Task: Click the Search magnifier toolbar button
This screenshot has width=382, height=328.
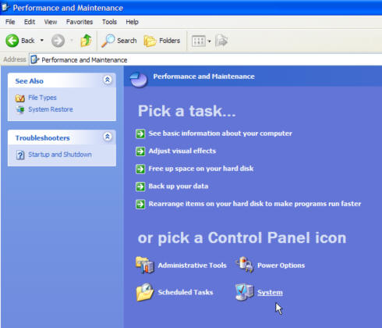Action: [119, 41]
